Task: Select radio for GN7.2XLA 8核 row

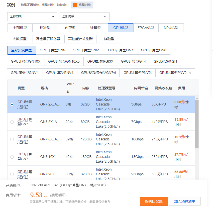Action: tap(12, 104)
